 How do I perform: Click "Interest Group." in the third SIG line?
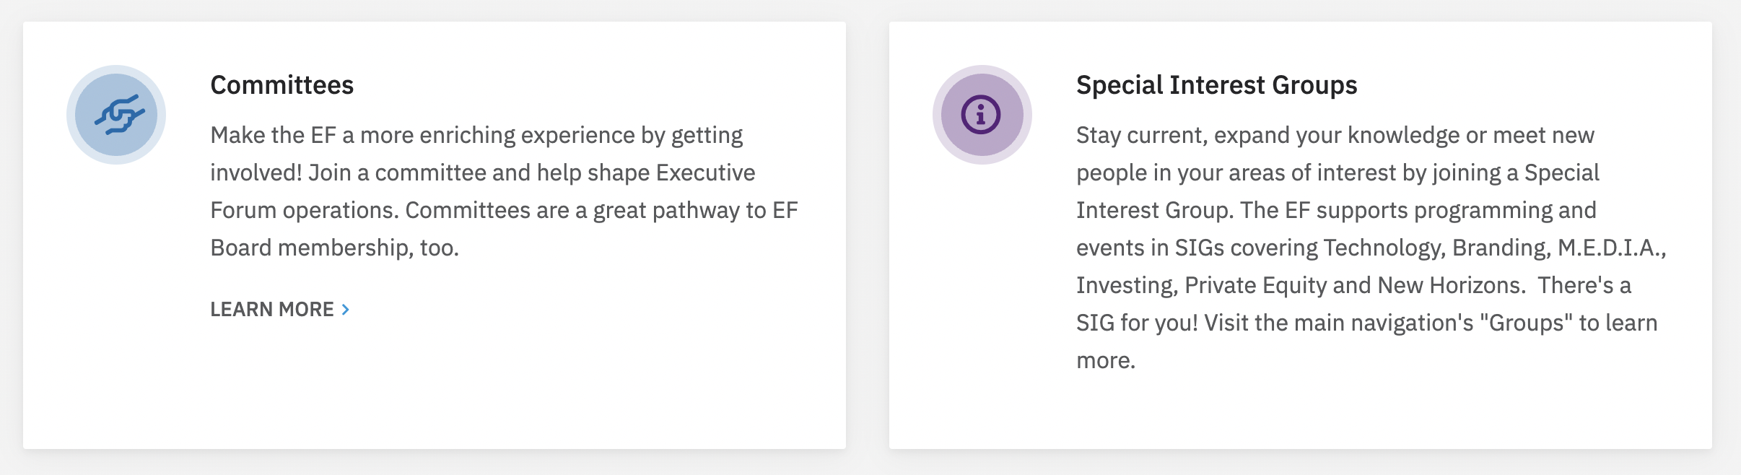[x=1155, y=210]
